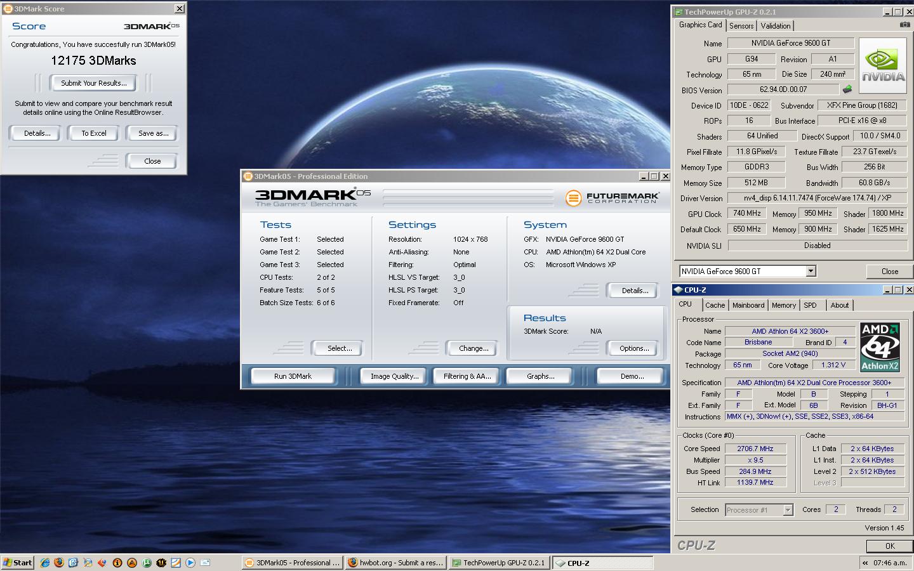Click the clock showing 07:46 a.m.
The height and width of the screenshot is (571, 914).
890,563
